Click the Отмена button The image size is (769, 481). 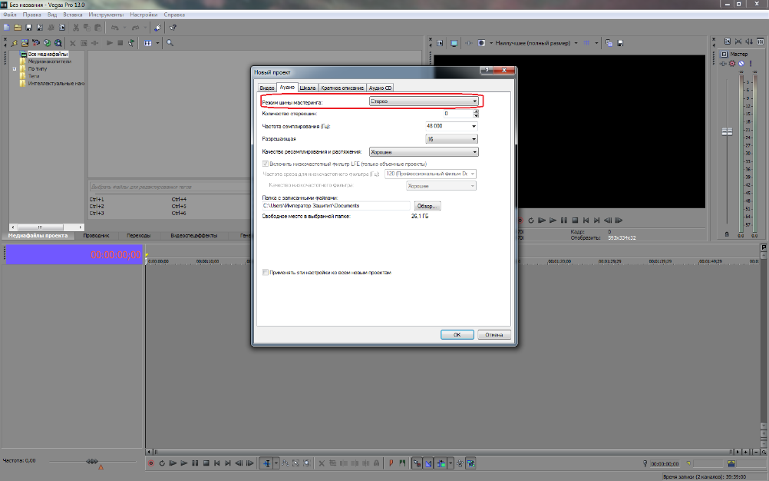coord(494,335)
